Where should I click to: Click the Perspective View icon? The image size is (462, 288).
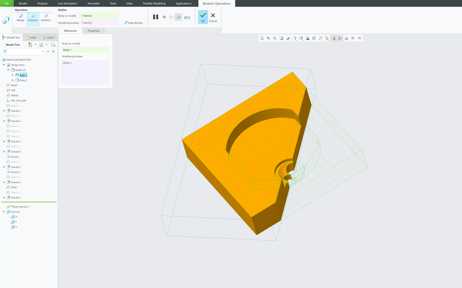(314, 38)
